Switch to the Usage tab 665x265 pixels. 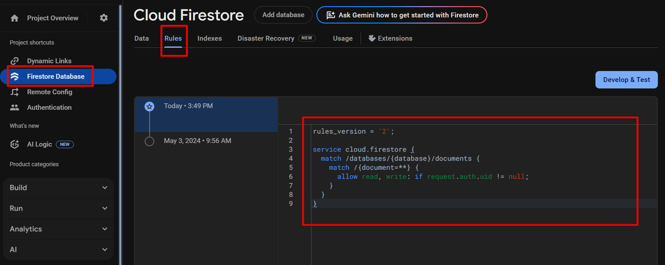pos(343,38)
